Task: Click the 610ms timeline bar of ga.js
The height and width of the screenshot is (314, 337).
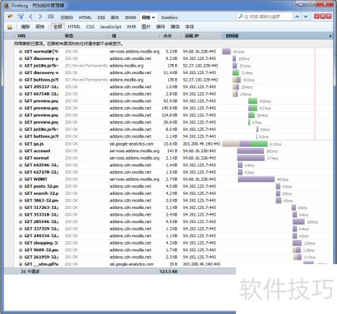Action: (x=245, y=144)
